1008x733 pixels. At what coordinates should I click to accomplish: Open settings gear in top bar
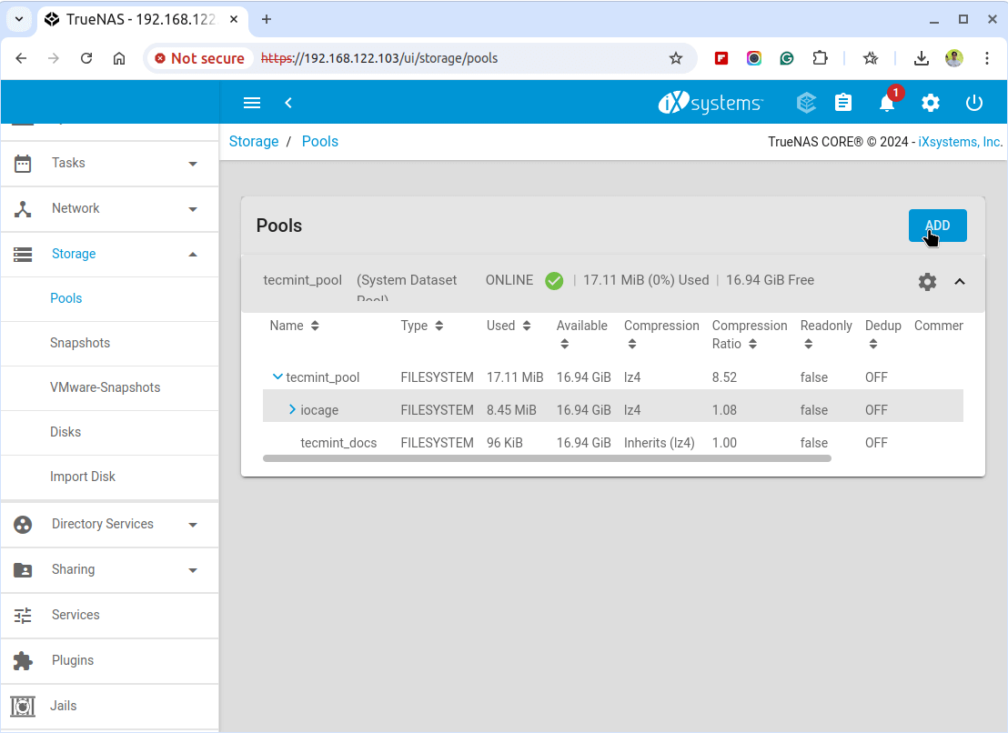point(930,103)
